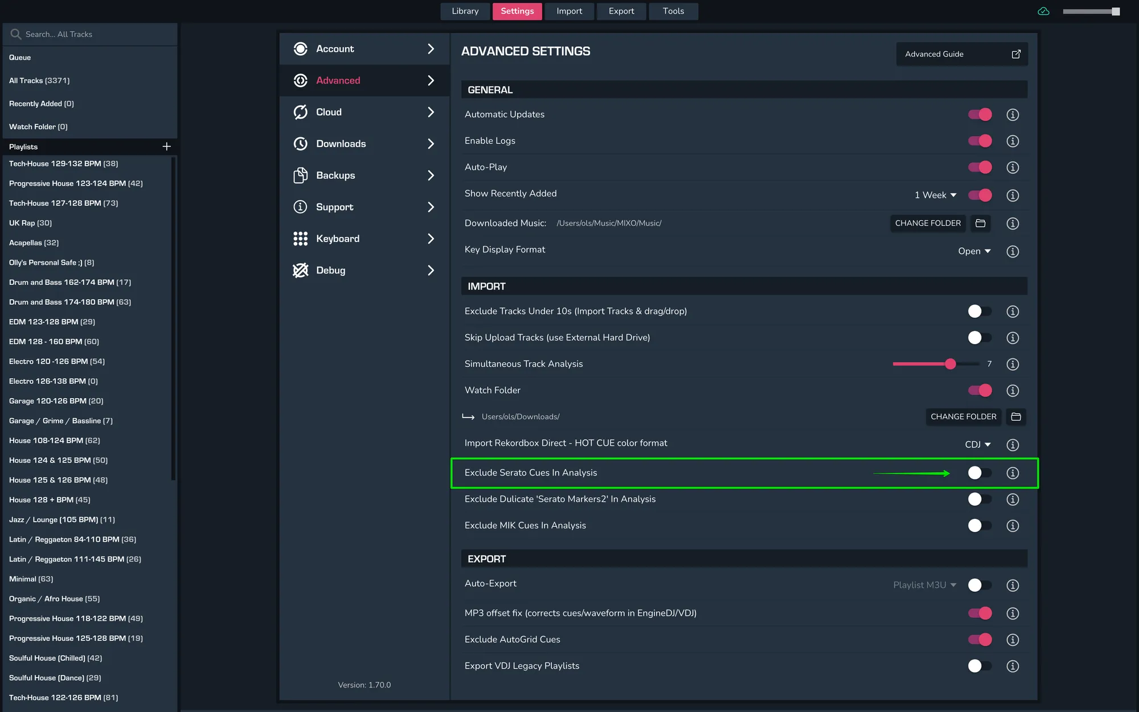
Task: Open the Tools menu
Action: tap(673, 11)
